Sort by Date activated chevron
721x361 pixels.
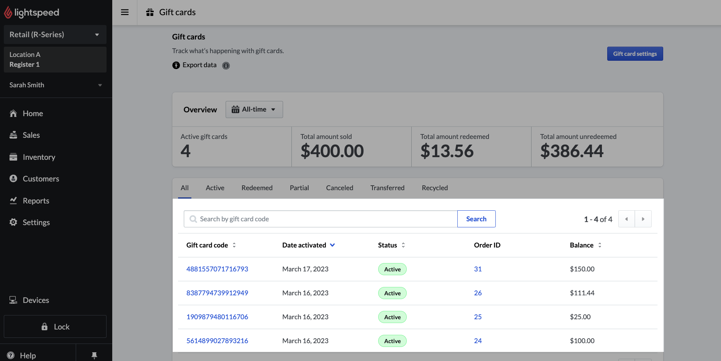(333, 245)
